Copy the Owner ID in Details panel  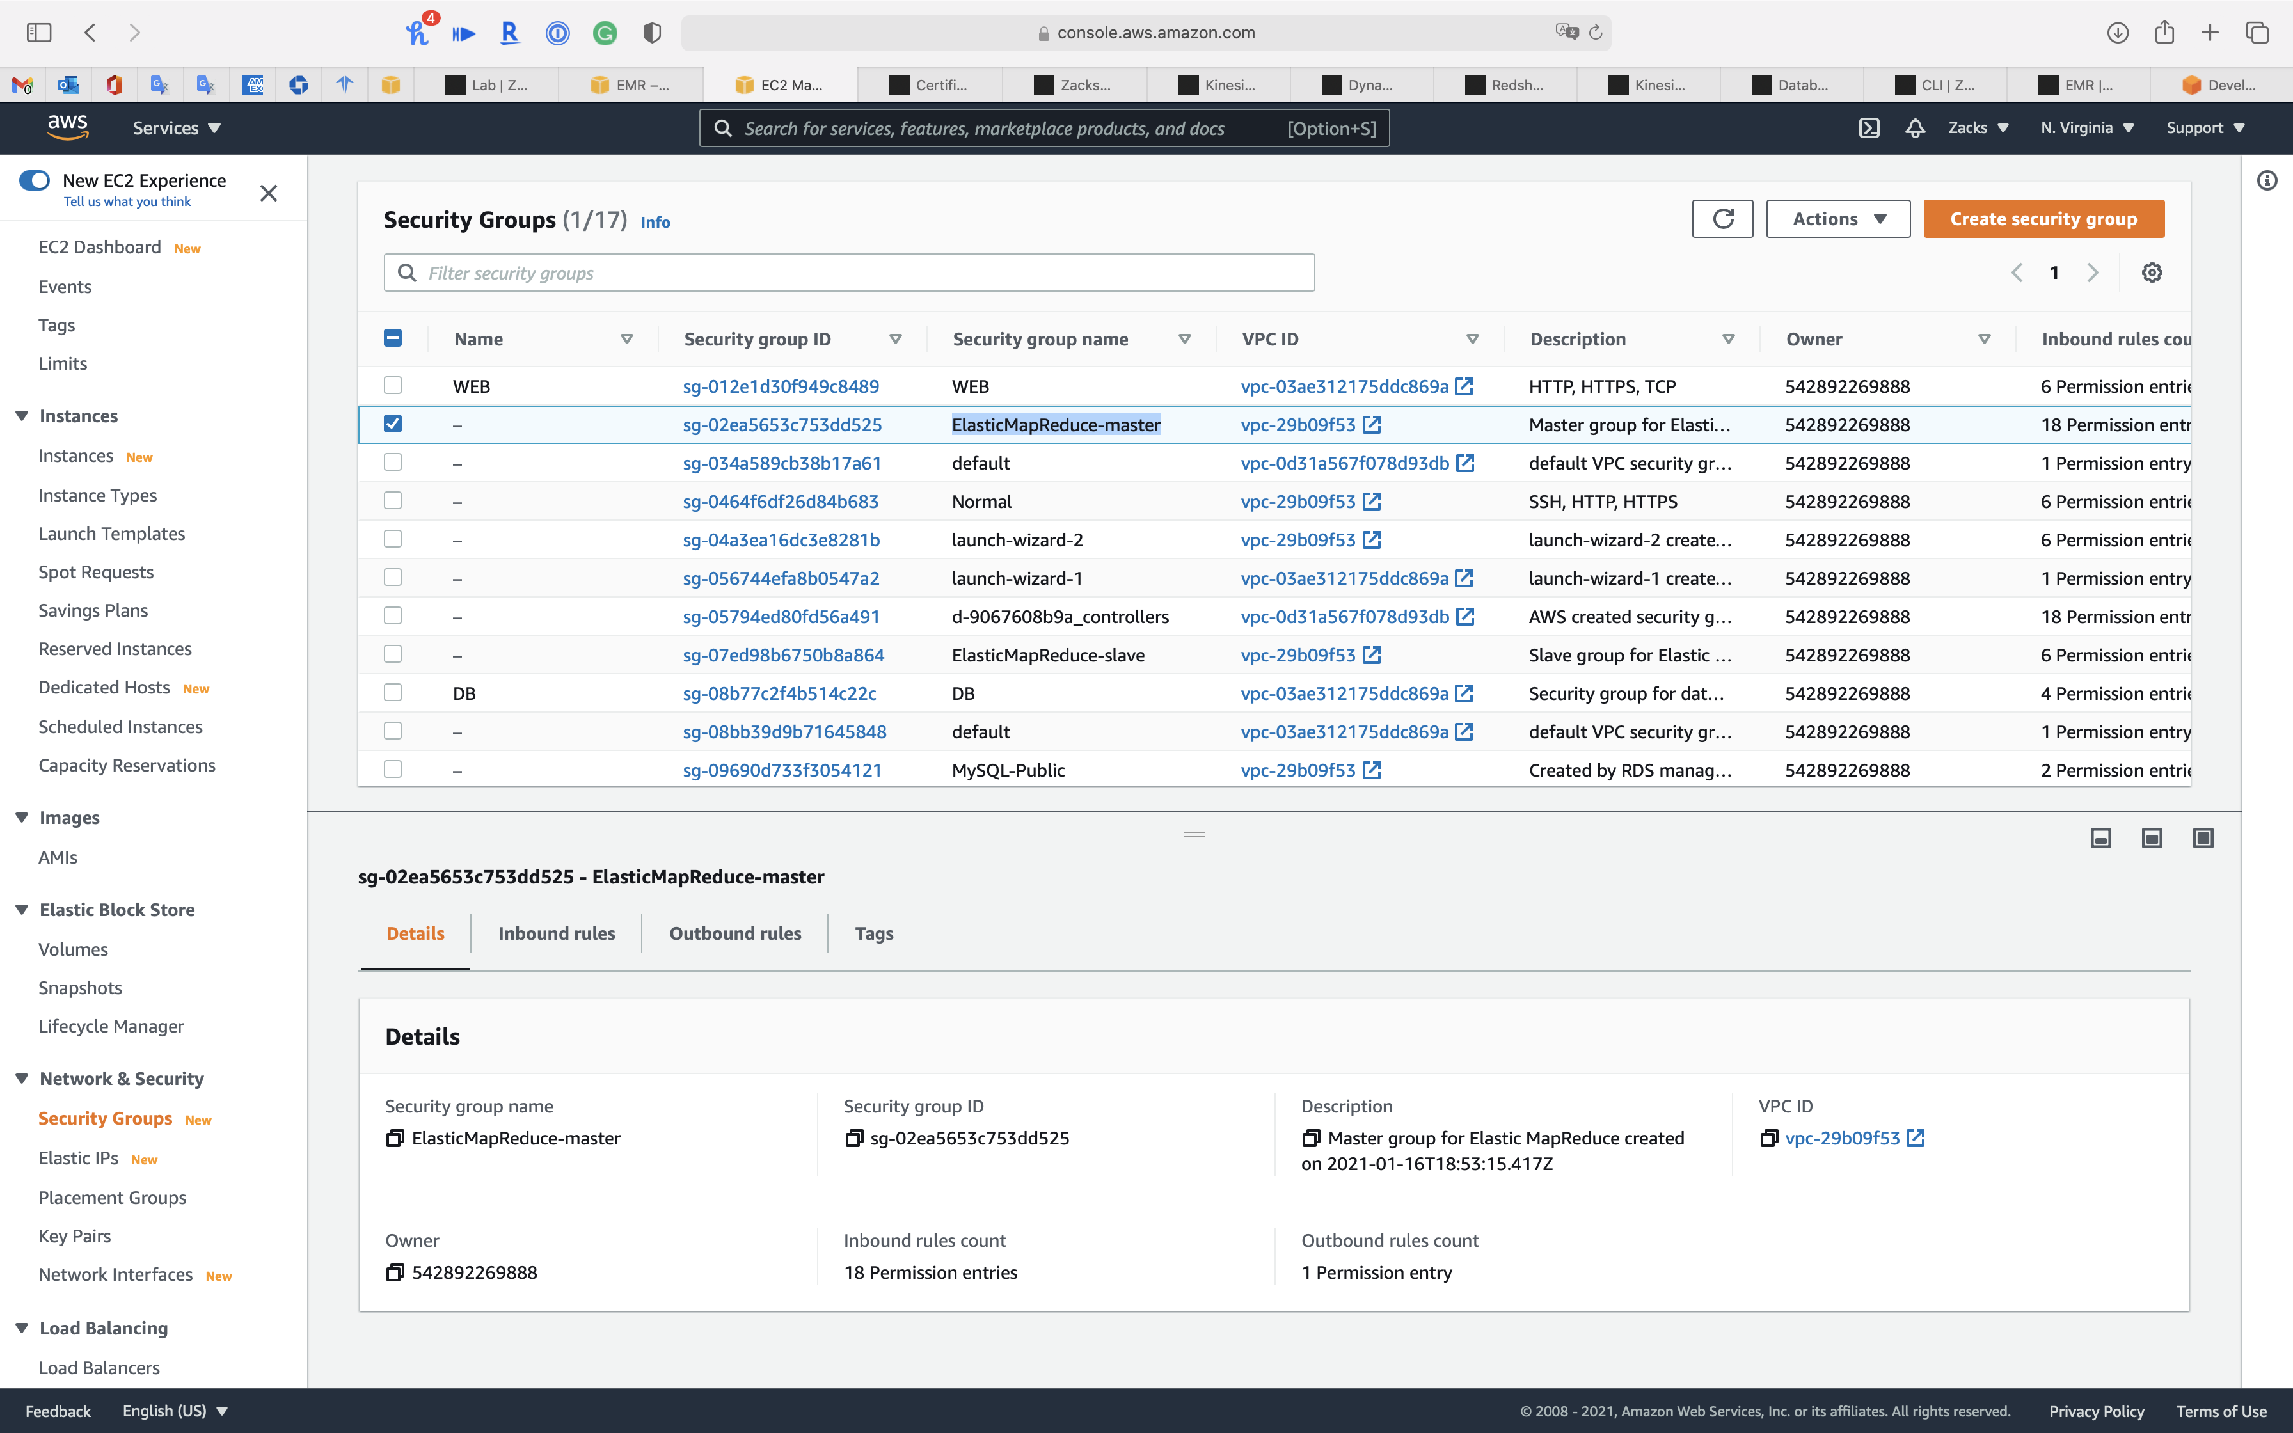[395, 1273]
